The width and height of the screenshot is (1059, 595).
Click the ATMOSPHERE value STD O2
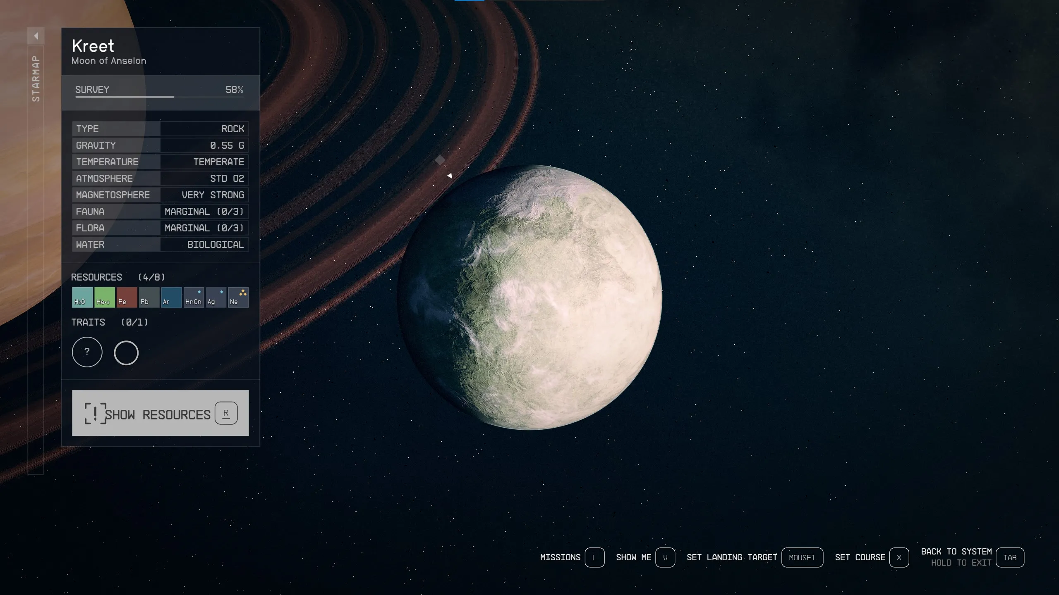point(227,178)
